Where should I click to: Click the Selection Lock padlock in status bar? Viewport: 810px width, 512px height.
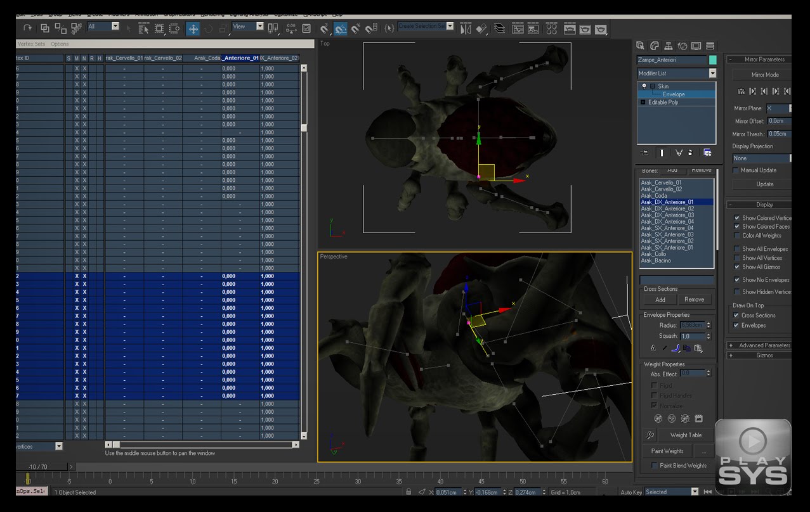[x=408, y=492]
